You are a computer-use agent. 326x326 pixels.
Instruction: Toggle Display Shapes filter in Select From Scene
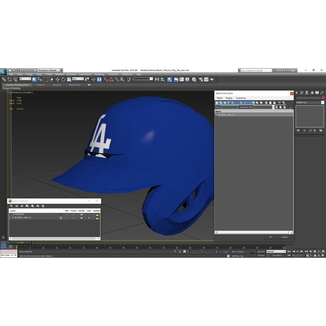click(221, 103)
